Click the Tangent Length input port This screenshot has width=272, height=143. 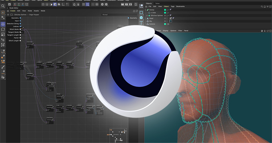point(20,35)
